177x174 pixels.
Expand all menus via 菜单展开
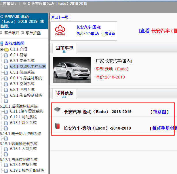12,33
